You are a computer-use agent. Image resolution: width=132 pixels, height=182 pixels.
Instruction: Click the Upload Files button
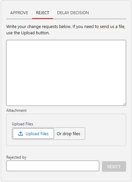coord(33,134)
